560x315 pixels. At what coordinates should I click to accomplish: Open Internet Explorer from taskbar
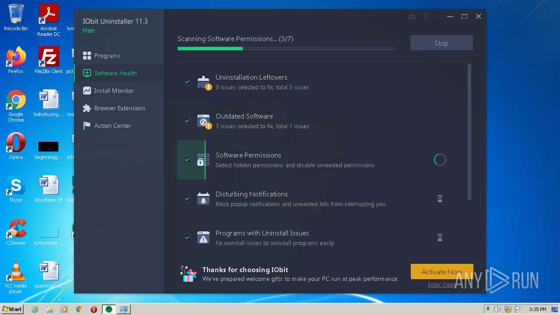35,309
